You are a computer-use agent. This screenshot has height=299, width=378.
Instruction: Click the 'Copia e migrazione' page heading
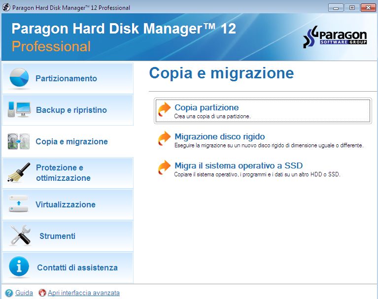(x=222, y=73)
